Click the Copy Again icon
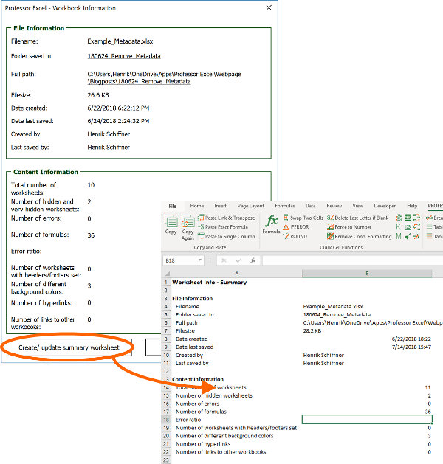The image size is (443, 464). (x=188, y=227)
